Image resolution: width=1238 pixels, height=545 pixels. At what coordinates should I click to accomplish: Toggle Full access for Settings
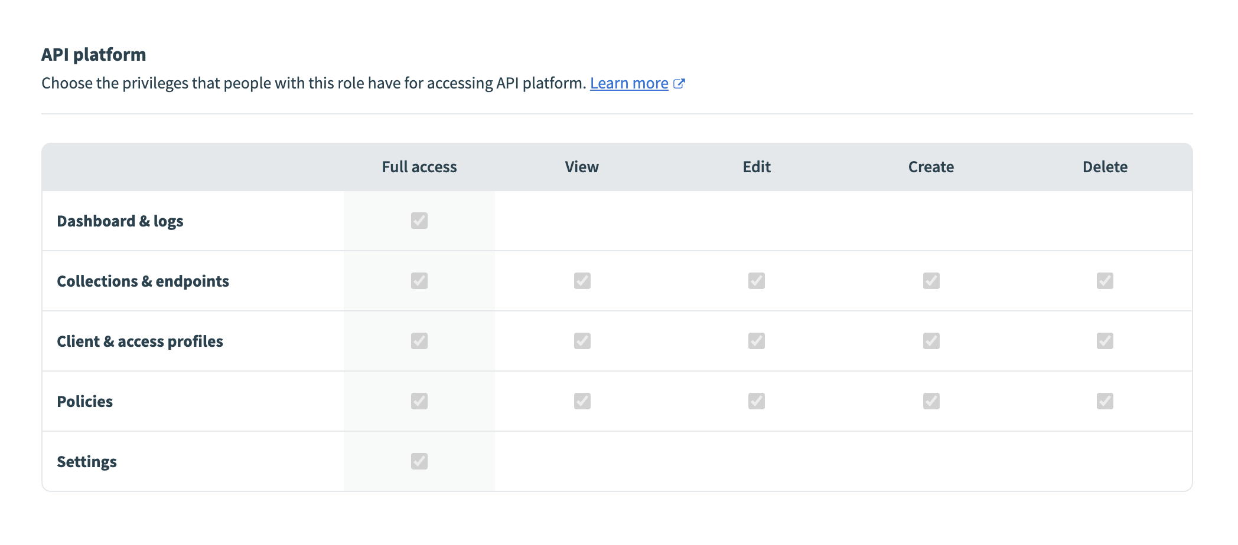(419, 461)
